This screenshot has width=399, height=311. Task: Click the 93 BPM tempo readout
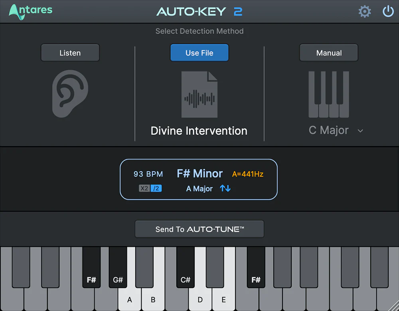click(148, 174)
